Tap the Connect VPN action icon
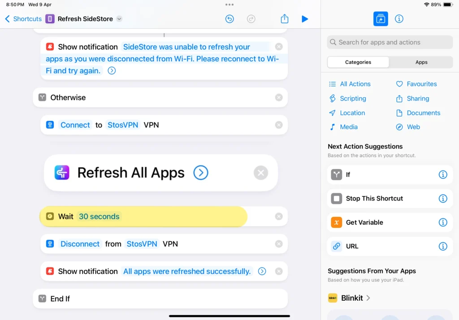 50,125
